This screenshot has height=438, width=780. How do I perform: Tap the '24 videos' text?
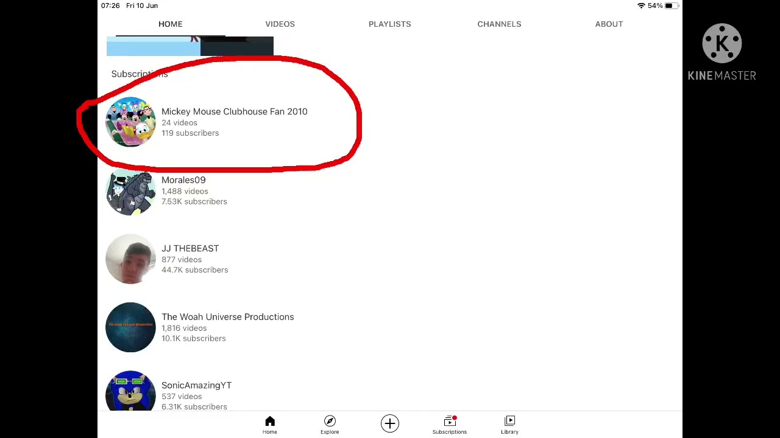pyautogui.click(x=179, y=123)
